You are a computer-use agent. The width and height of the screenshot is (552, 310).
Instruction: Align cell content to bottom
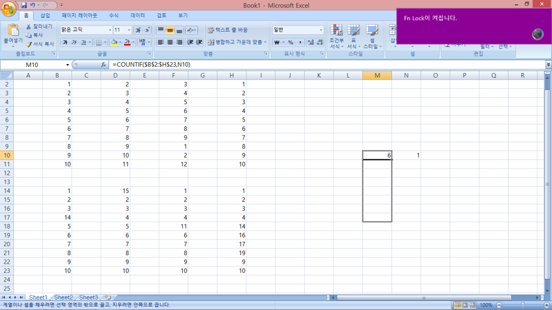179,30
